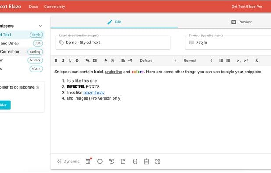Insert the dynamic date calendar command
Viewport: 271px width, 173px height.
point(88,161)
